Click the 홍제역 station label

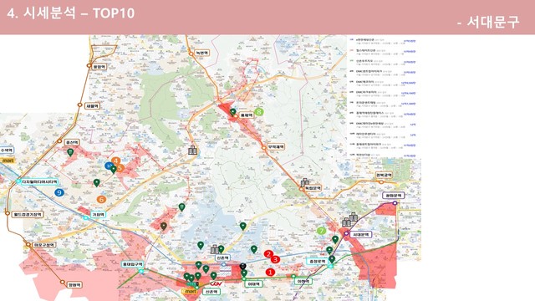247,115
